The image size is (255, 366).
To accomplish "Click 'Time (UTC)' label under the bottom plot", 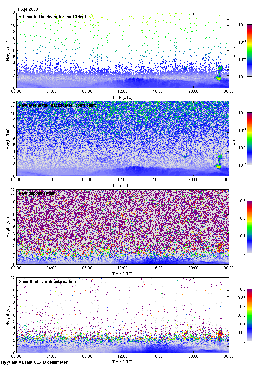I will point(122,362).
